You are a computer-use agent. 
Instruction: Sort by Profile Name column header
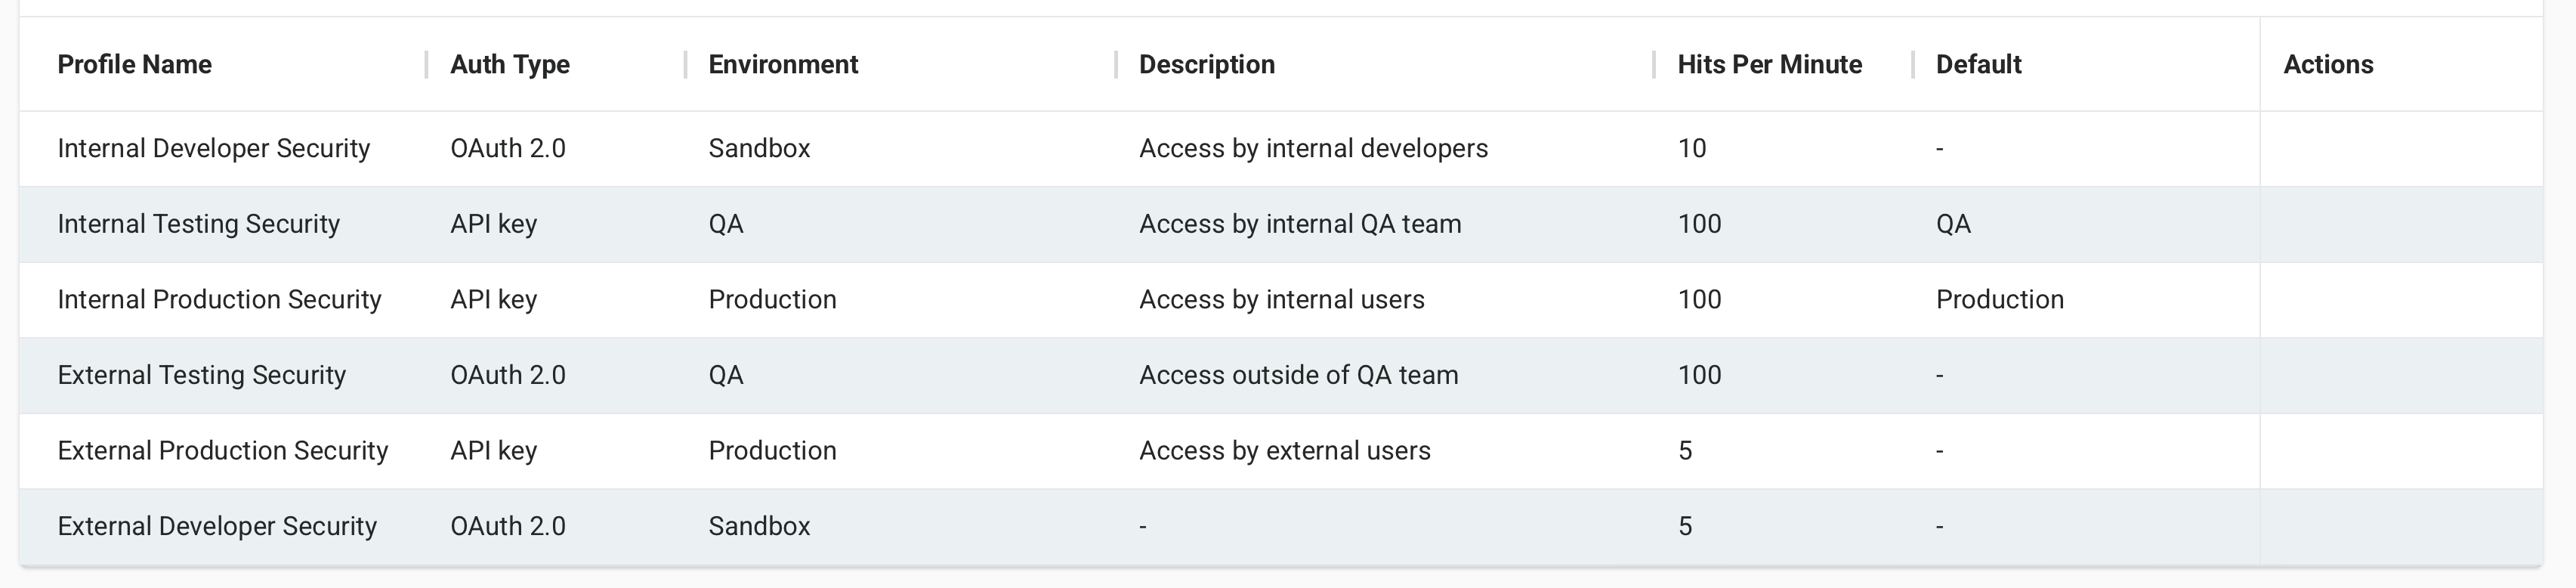pyautogui.click(x=135, y=65)
